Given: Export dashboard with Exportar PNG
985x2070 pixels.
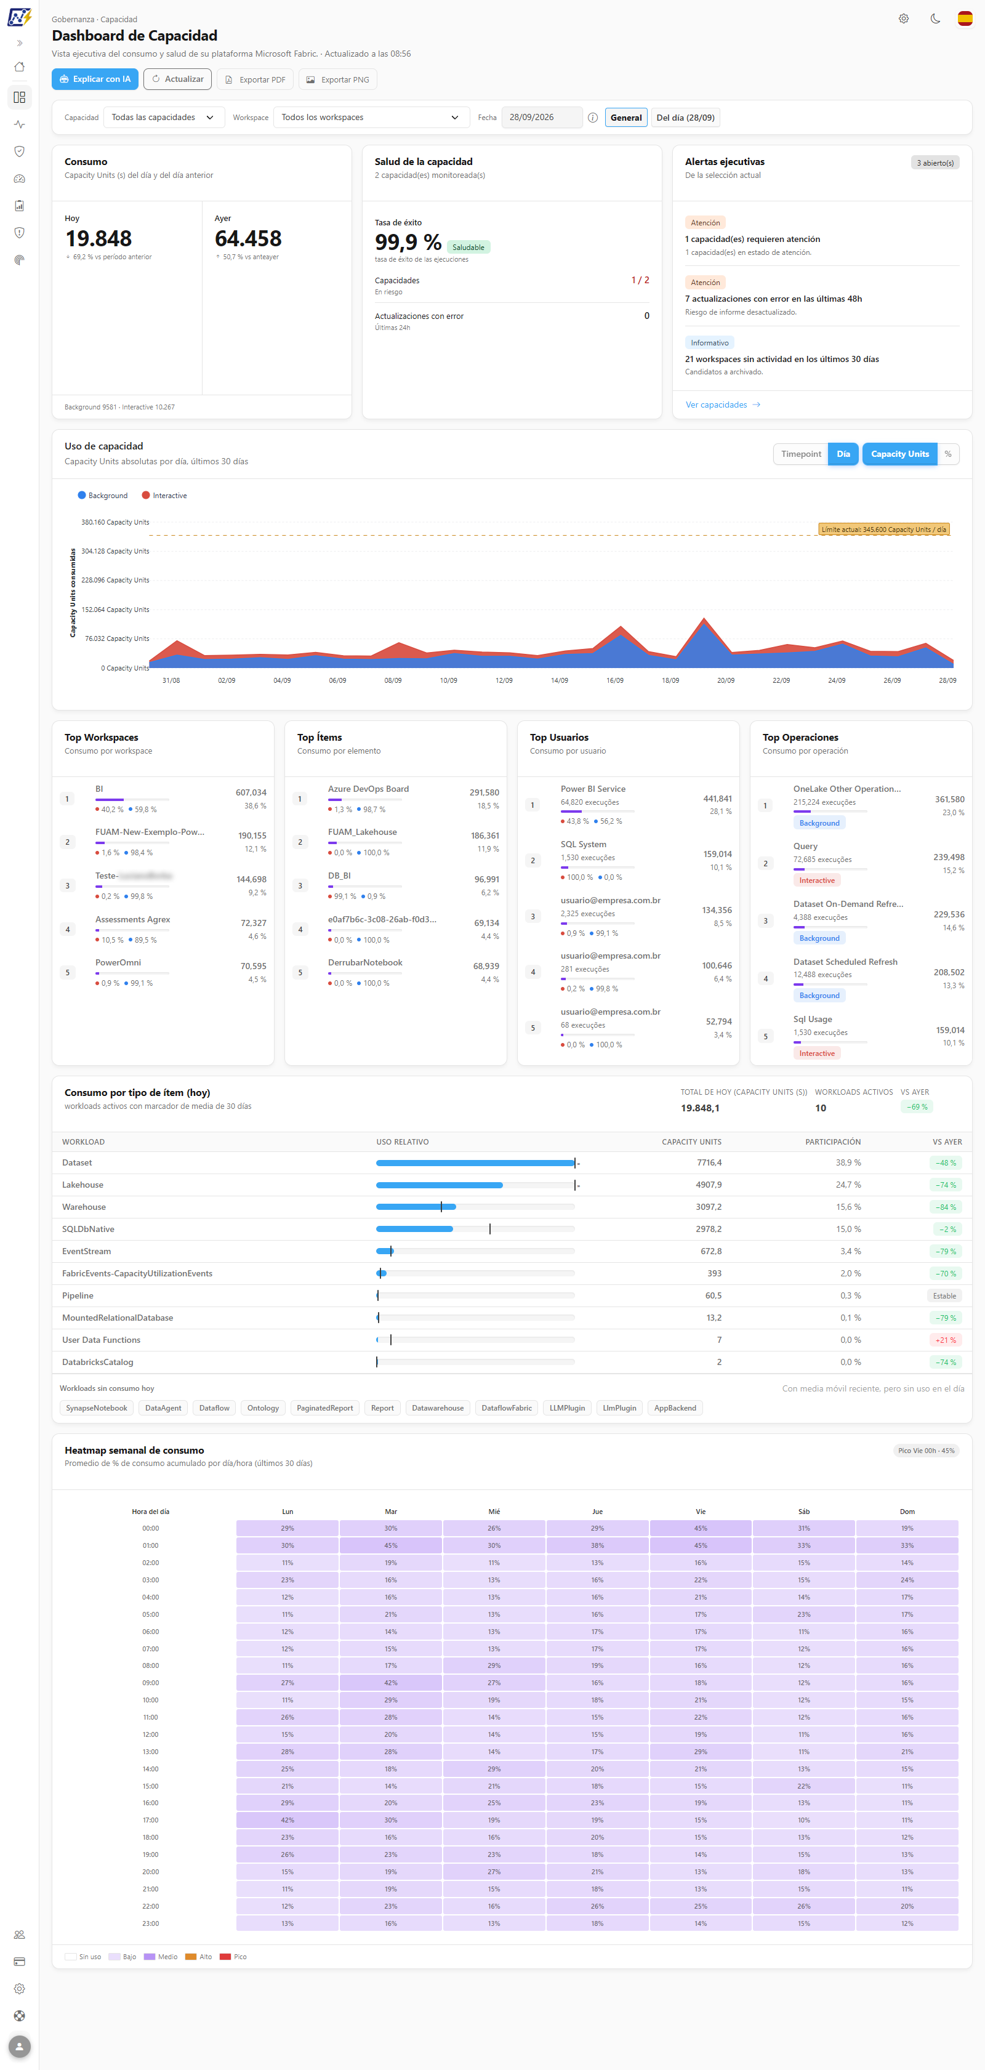Looking at the screenshot, I should click(x=338, y=79).
